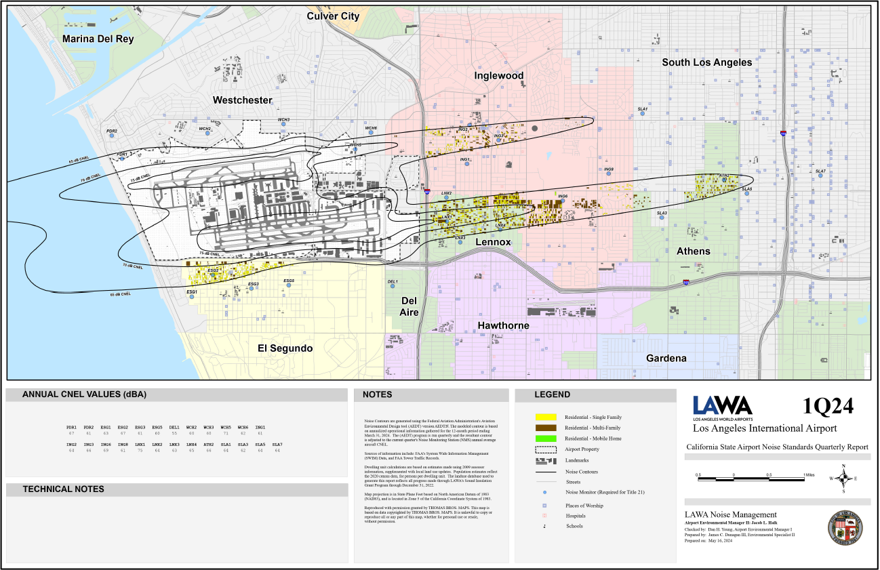Image resolution: width=880 pixels, height=570 pixels.
Task: Click the Marina Del Rey map label
Action: coord(98,39)
